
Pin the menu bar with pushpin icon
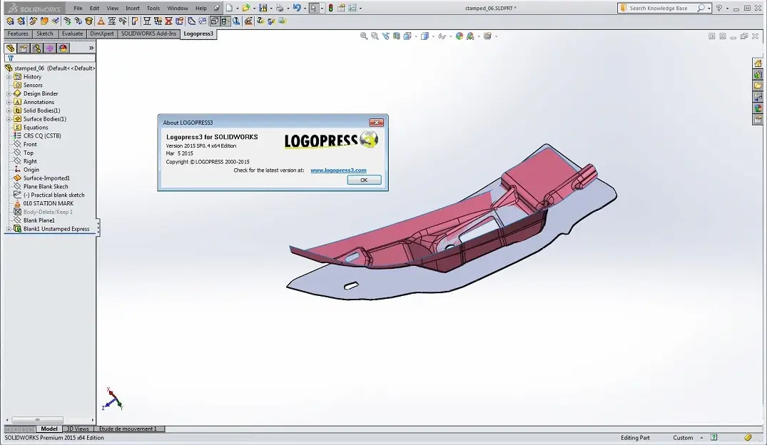click(x=217, y=8)
